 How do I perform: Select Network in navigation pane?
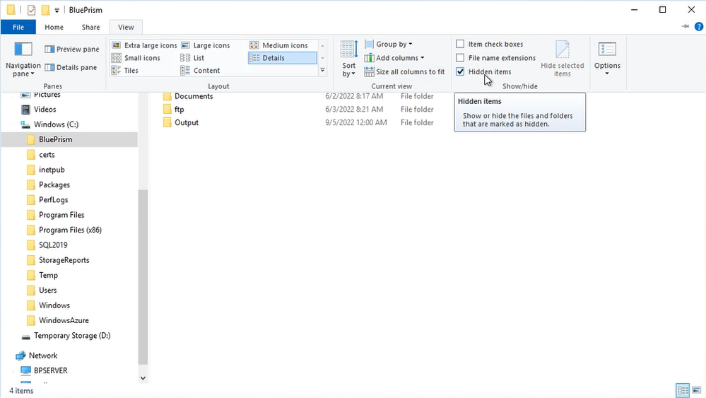[x=43, y=356]
